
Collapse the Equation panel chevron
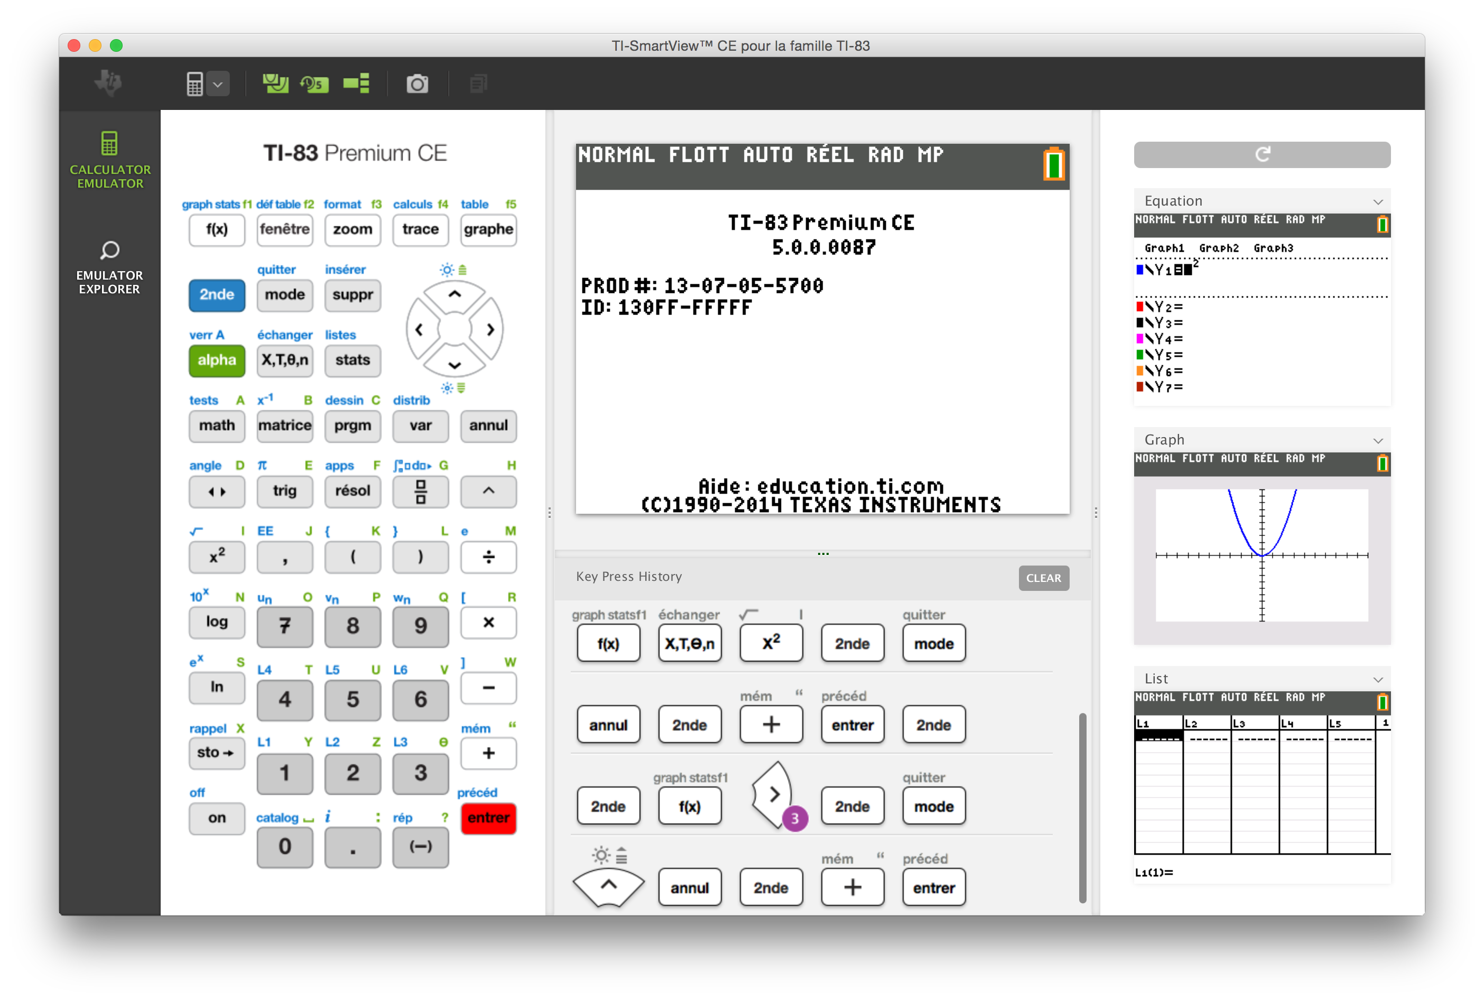1377,201
